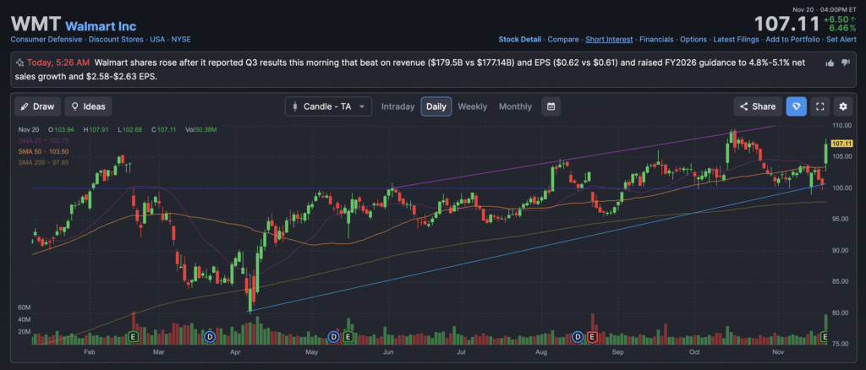
Task: Select the Weekly timeframe
Action: click(x=472, y=106)
